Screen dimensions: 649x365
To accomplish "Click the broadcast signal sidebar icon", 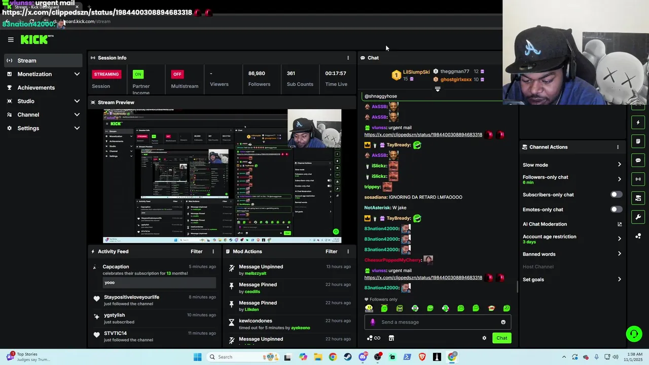I will (x=638, y=179).
